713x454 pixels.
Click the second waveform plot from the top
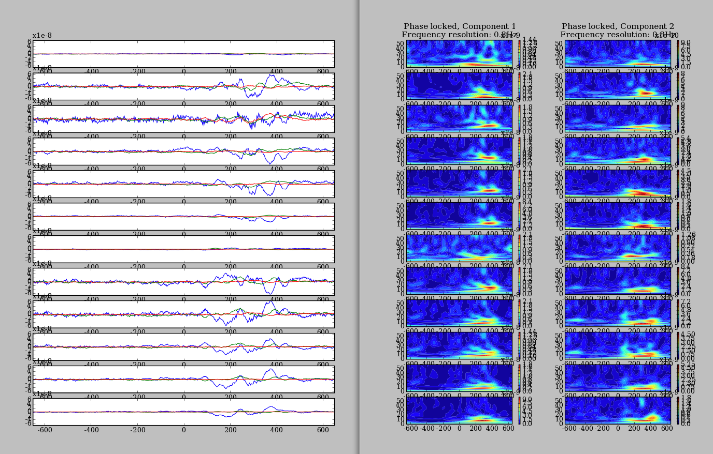183,86
